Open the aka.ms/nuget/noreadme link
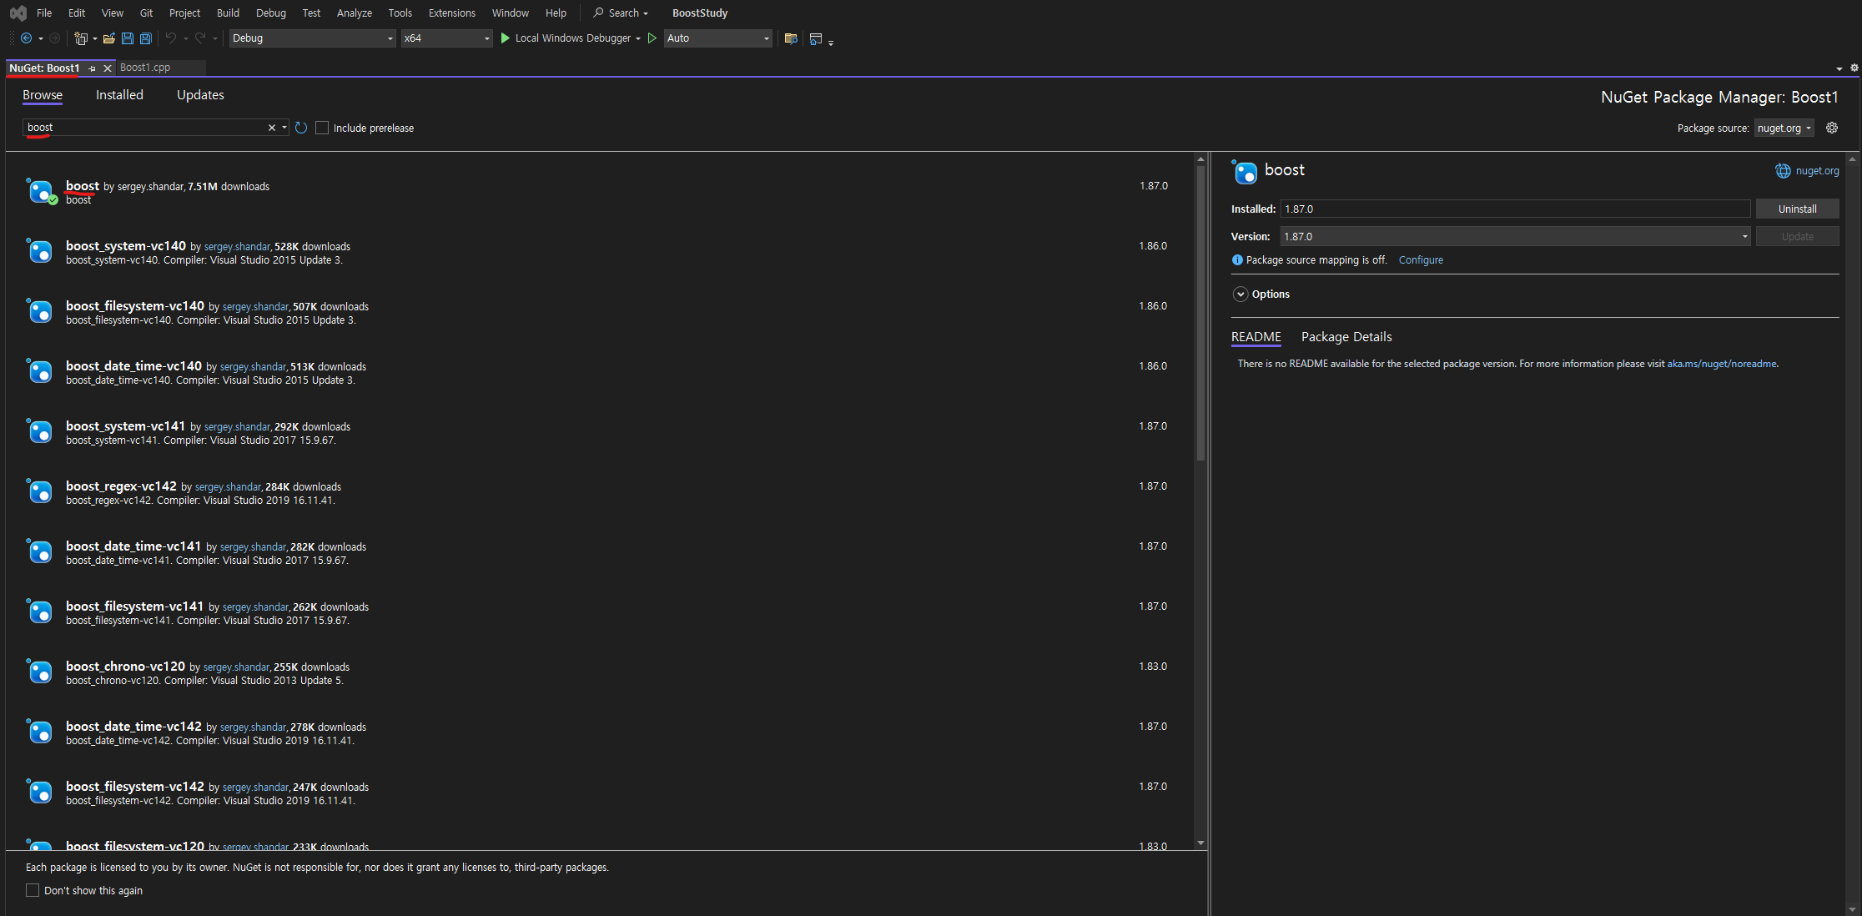The image size is (1862, 916). pos(1722,364)
